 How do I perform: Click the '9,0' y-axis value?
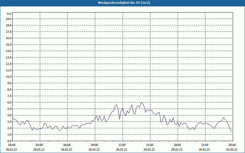click(9, 83)
